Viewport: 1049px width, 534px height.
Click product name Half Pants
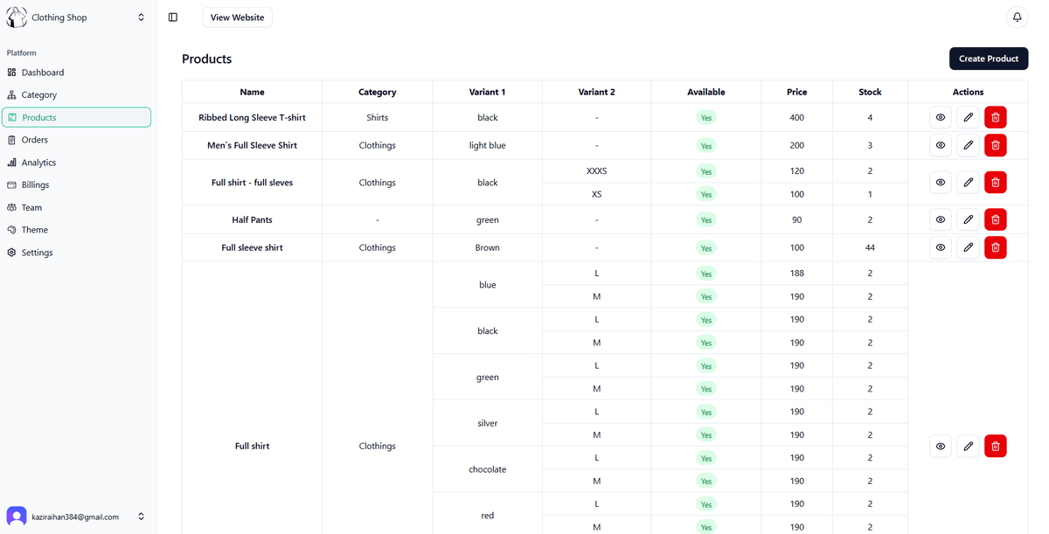(x=252, y=219)
